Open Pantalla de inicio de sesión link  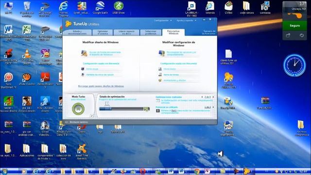tap(100, 75)
